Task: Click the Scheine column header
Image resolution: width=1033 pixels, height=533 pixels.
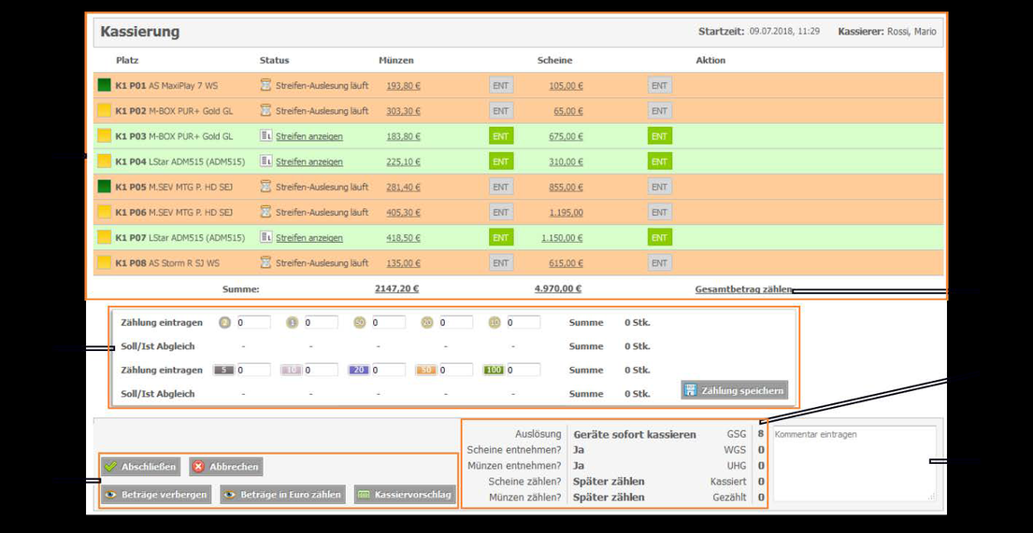Action: pos(554,61)
